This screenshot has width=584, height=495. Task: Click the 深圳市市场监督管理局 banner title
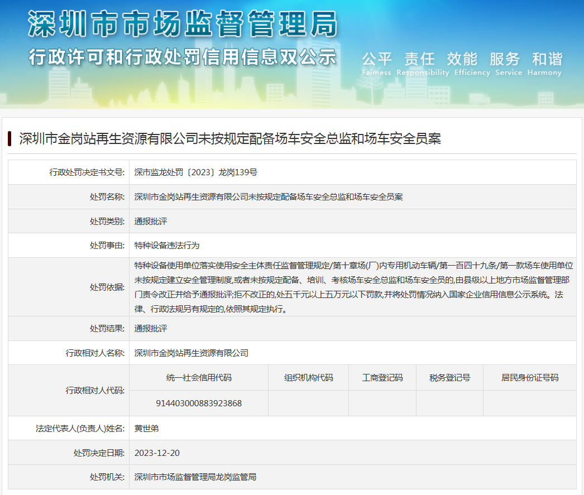[183, 24]
